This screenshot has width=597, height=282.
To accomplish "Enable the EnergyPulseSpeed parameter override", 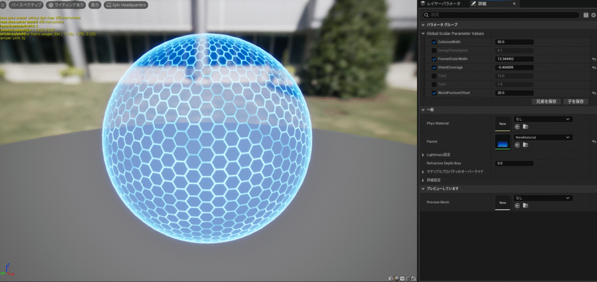I will click(434, 51).
